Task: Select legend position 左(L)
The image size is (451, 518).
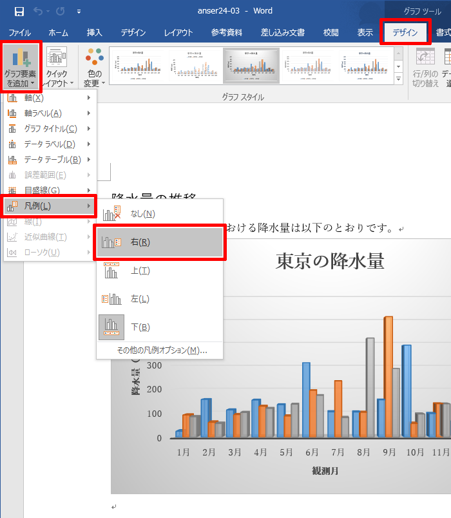Action: (x=160, y=299)
